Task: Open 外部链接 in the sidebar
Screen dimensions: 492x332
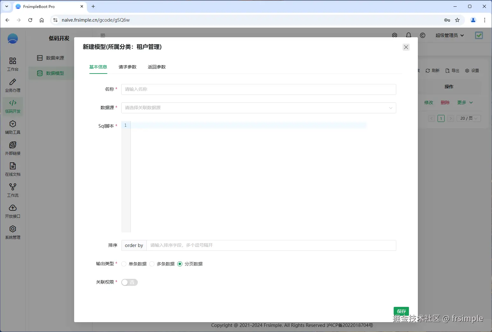Action: 12,148
